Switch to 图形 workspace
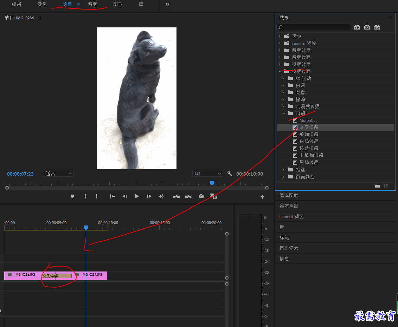Screen dimensions: 398x327 pyautogui.click(x=118, y=4)
